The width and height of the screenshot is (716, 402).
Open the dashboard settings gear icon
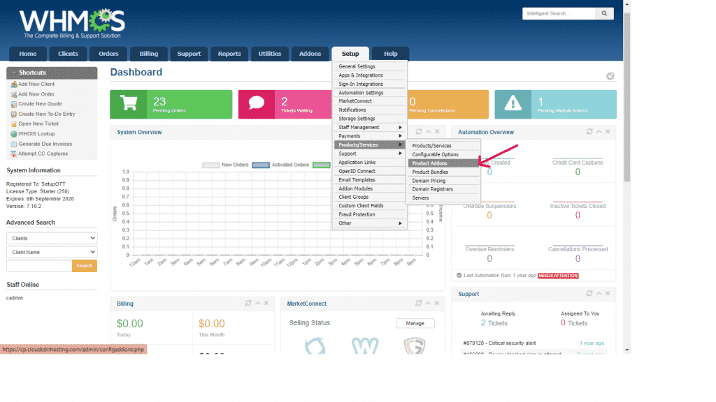pyautogui.click(x=610, y=76)
